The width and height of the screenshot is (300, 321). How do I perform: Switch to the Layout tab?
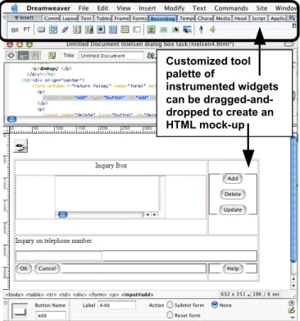70,19
